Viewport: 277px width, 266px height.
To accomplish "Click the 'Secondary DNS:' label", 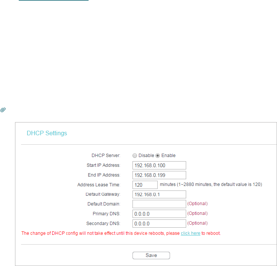I will tap(103, 224).
